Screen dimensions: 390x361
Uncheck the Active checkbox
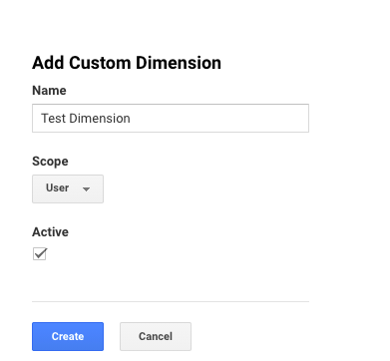coord(40,254)
